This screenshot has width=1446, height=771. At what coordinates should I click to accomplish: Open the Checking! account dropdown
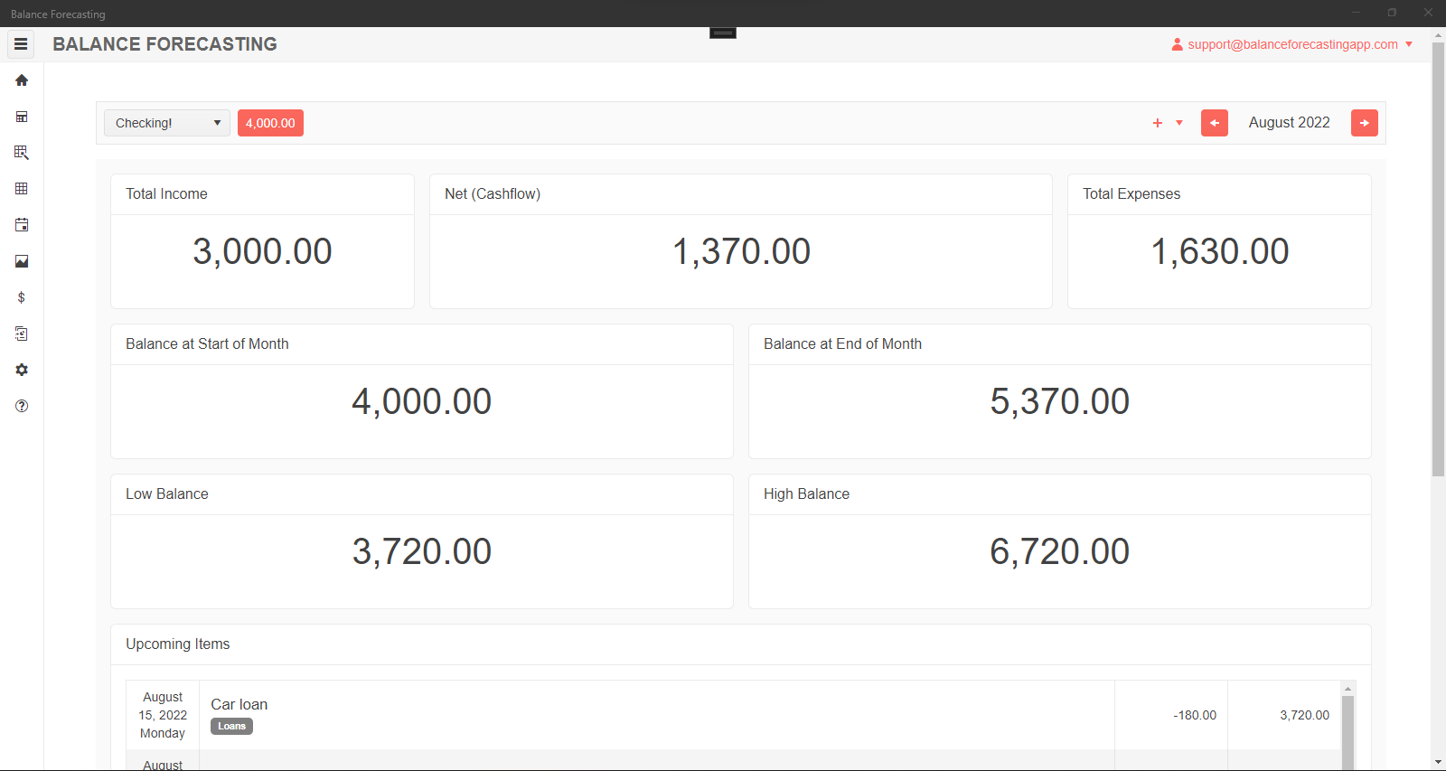coord(167,123)
